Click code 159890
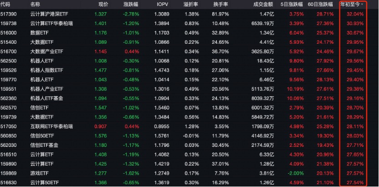The width and height of the screenshot is (379, 187). [8, 164]
